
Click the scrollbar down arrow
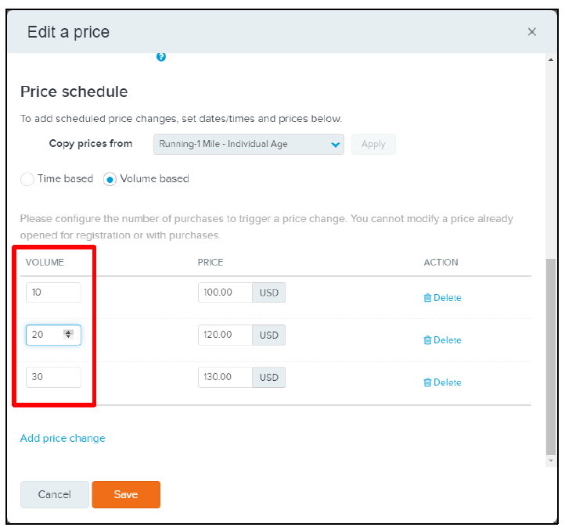click(x=551, y=461)
